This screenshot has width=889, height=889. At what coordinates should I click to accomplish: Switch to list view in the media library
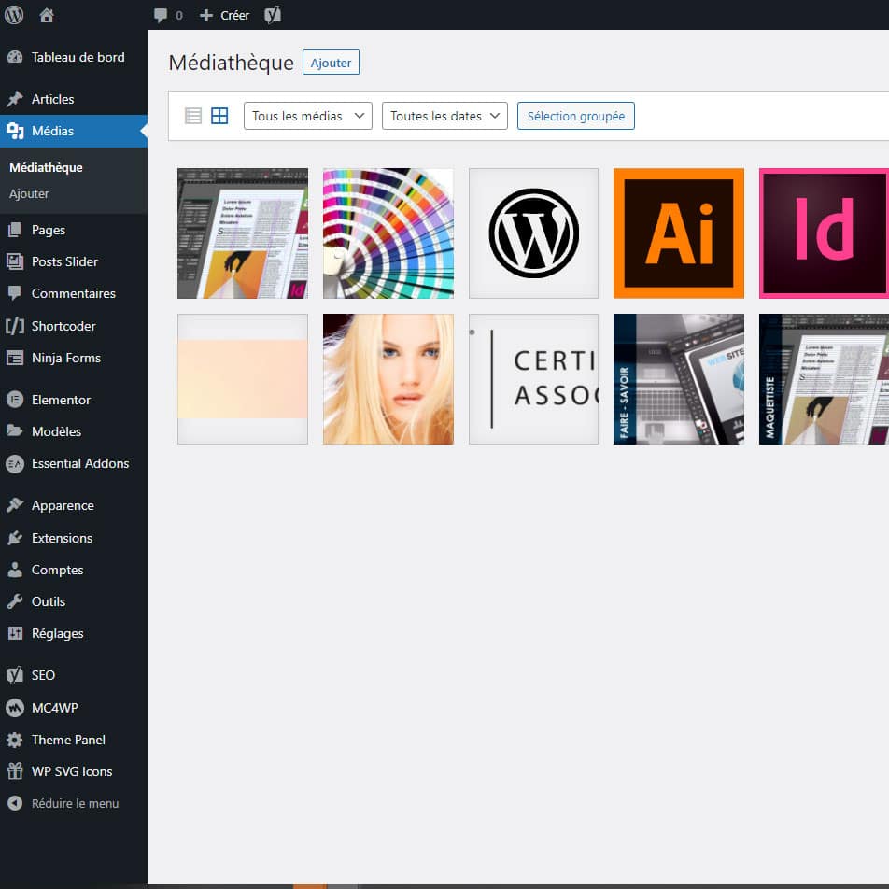(x=193, y=115)
